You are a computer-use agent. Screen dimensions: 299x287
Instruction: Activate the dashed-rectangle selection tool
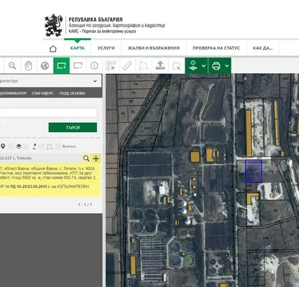(176, 65)
